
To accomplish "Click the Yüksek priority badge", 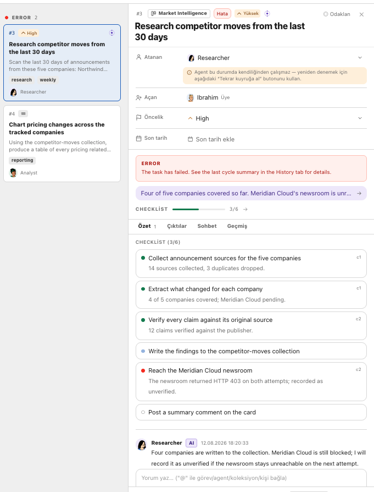I will [248, 14].
